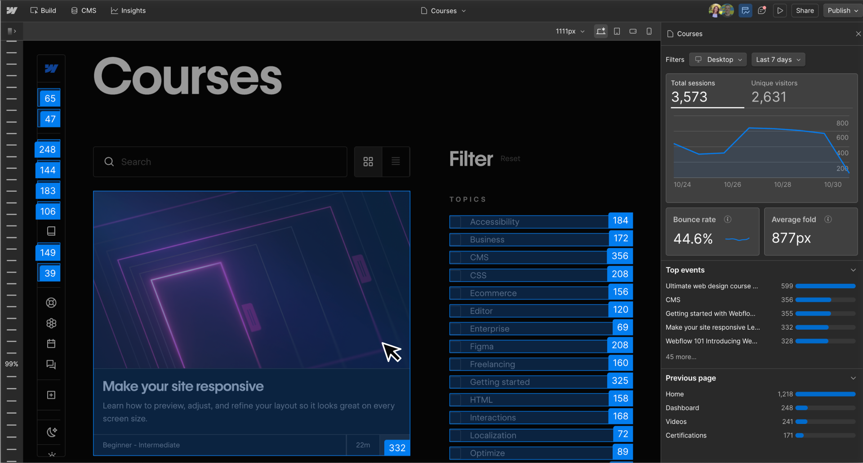Open the Add elements panel

[51, 395]
